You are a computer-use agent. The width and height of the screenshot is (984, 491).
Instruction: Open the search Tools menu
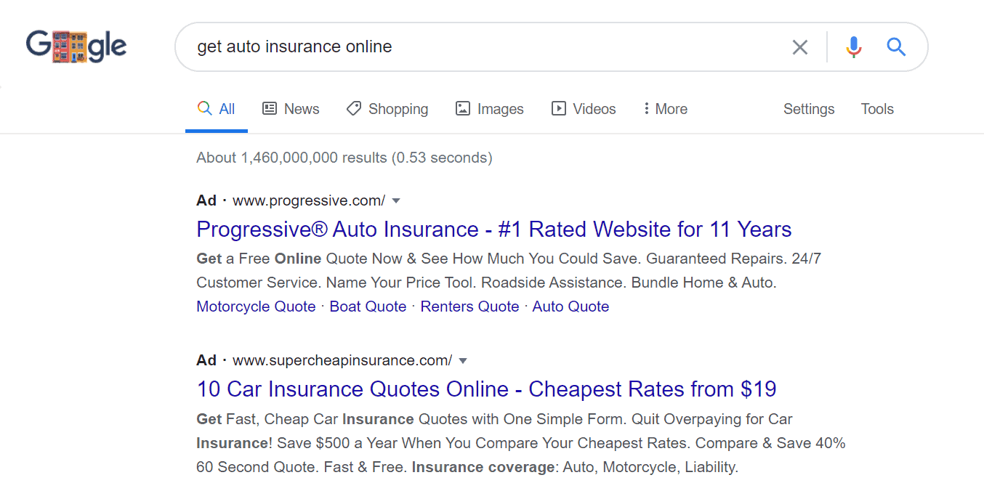coord(877,109)
